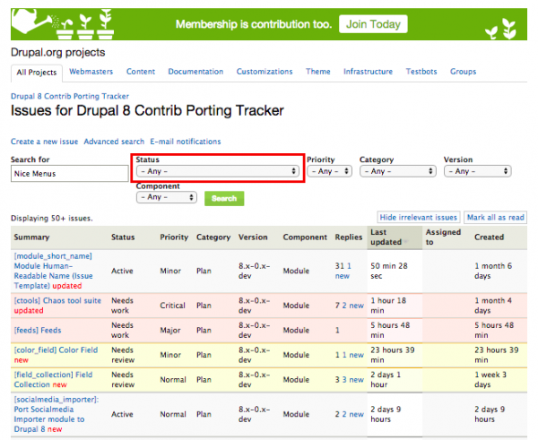538x440 pixels.
Task: Click '2 new' replies in ctools row
Action: 352,306
